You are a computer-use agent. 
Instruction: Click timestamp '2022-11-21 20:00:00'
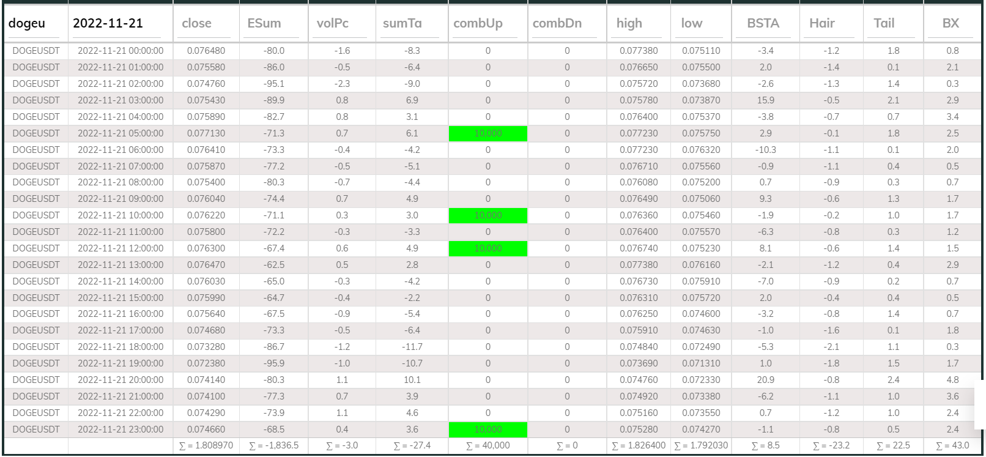tap(120, 380)
